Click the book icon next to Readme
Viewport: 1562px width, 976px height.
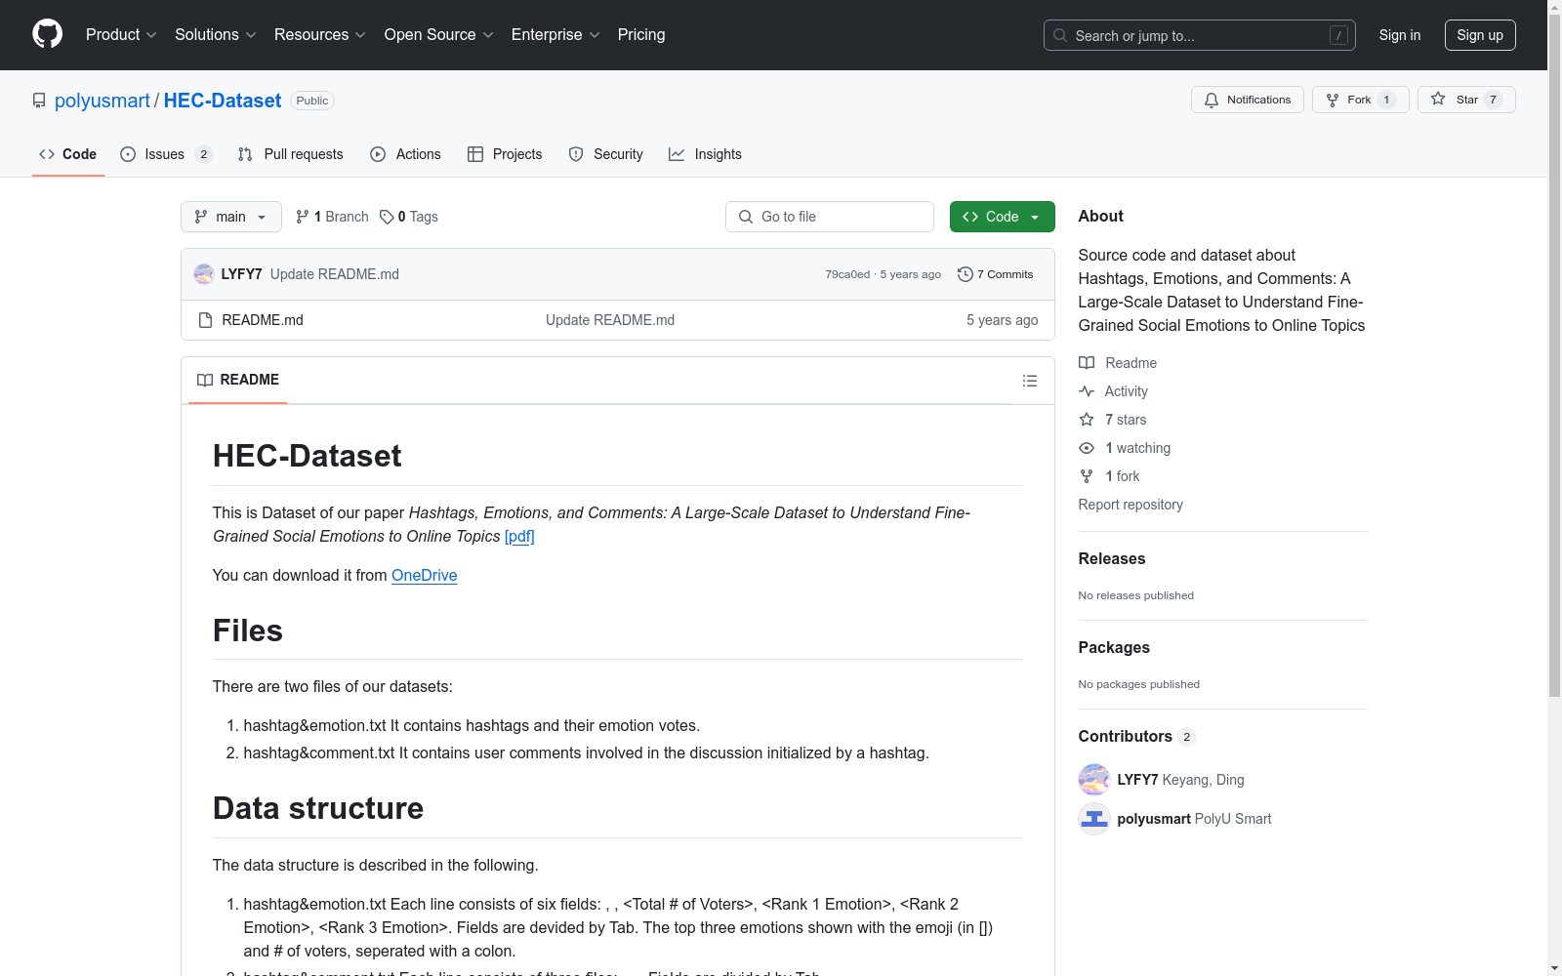(1087, 363)
